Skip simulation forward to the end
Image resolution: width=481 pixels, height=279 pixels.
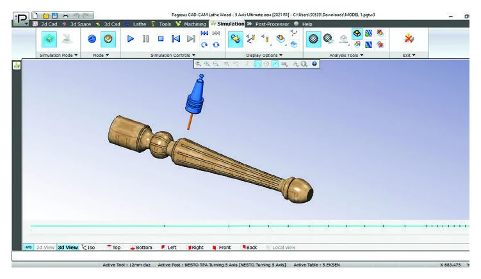click(216, 33)
